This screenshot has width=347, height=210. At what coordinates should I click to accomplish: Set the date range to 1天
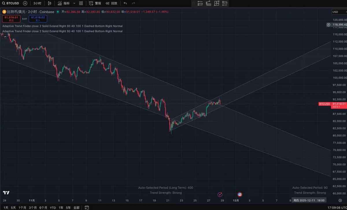pyautogui.click(x=6, y=207)
